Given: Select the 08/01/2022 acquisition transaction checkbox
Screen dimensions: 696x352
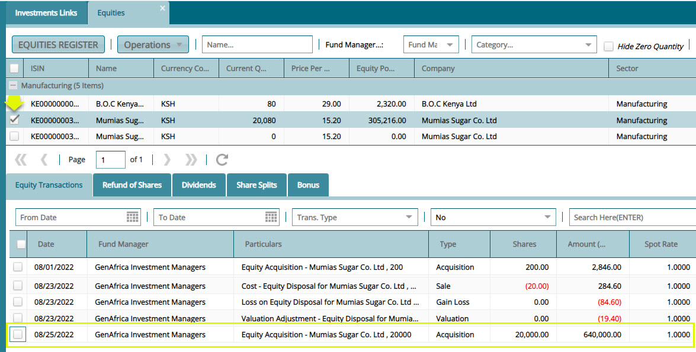Looking at the screenshot, I should point(18,267).
